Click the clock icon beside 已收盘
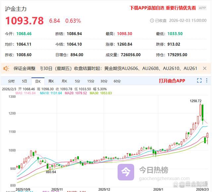This screenshot has width=212, height=192. click(152, 21)
